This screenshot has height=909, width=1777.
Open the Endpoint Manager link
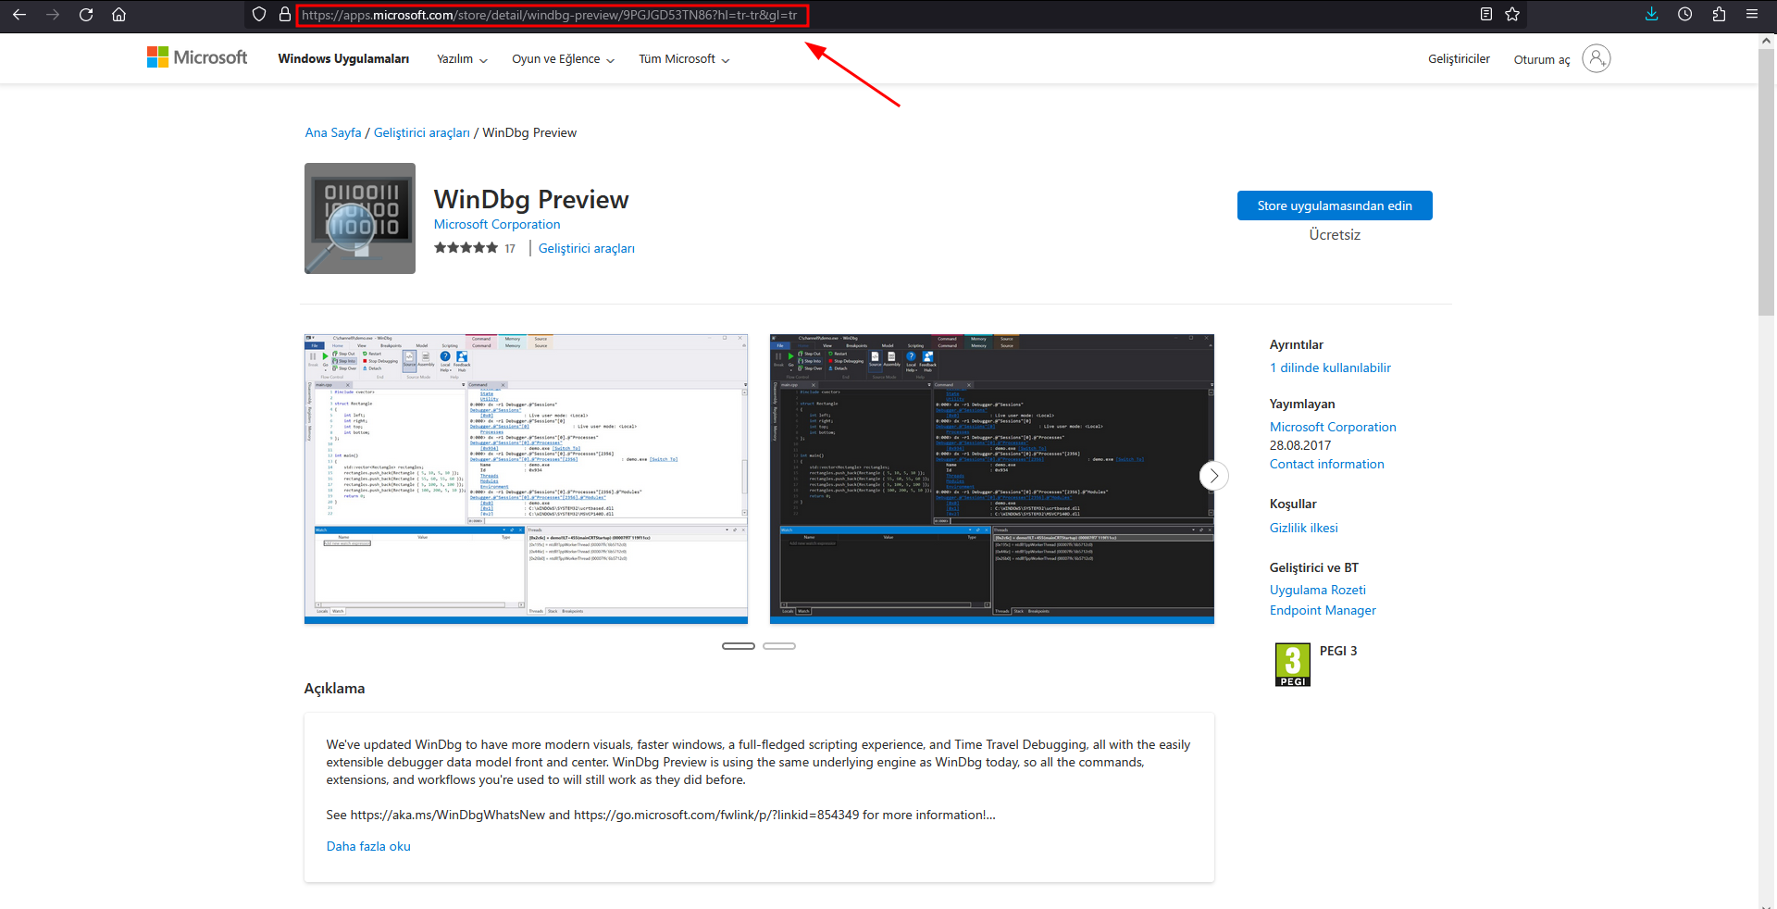1323,610
